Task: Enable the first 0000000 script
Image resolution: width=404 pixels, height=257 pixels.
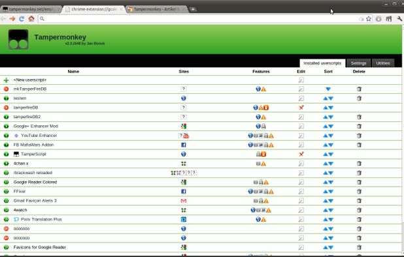Action: (x=6, y=229)
